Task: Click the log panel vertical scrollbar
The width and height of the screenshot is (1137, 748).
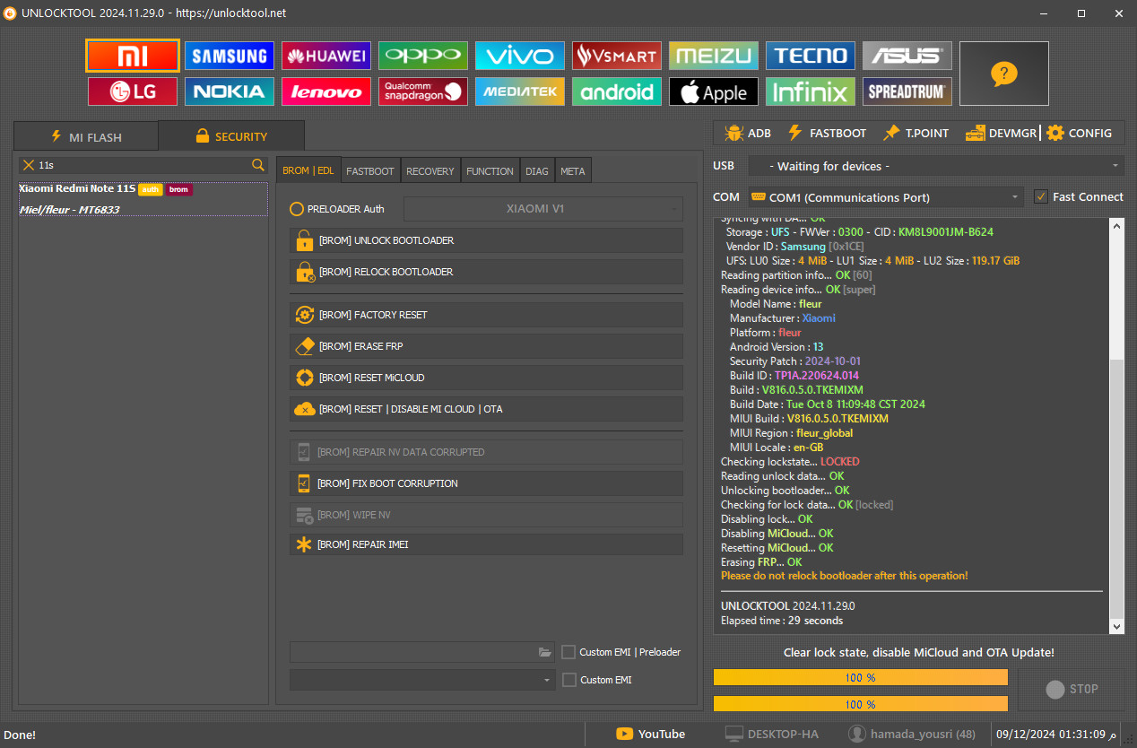Action: [x=1116, y=427]
